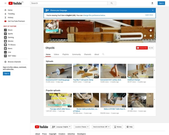
Task: Click Holdfast Clamps title link
Action: pos(134,80)
